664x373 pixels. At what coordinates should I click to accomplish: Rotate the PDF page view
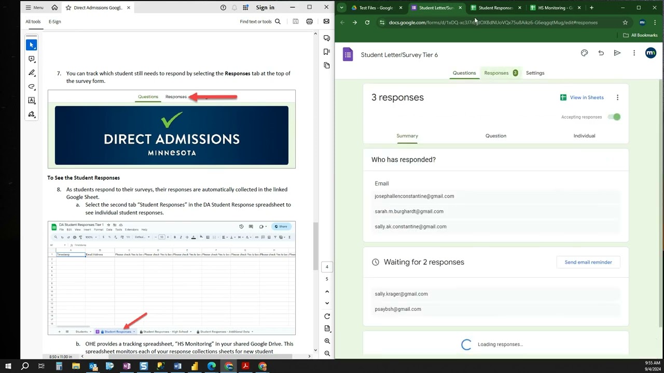tap(327, 317)
